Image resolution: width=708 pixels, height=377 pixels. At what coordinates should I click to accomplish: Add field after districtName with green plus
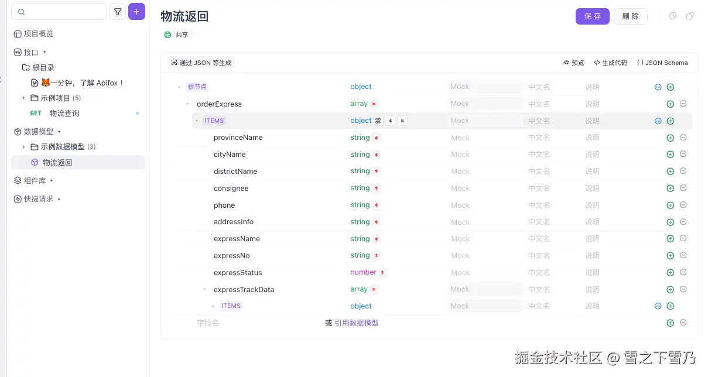[x=671, y=172]
